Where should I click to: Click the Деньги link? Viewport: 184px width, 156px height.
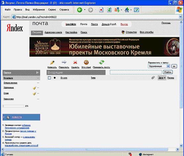(106, 24)
